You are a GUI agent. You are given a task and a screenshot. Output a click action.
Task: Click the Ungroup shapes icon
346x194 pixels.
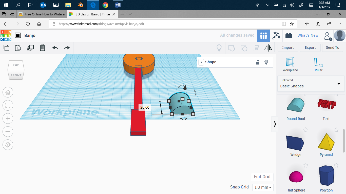click(244, 47)
